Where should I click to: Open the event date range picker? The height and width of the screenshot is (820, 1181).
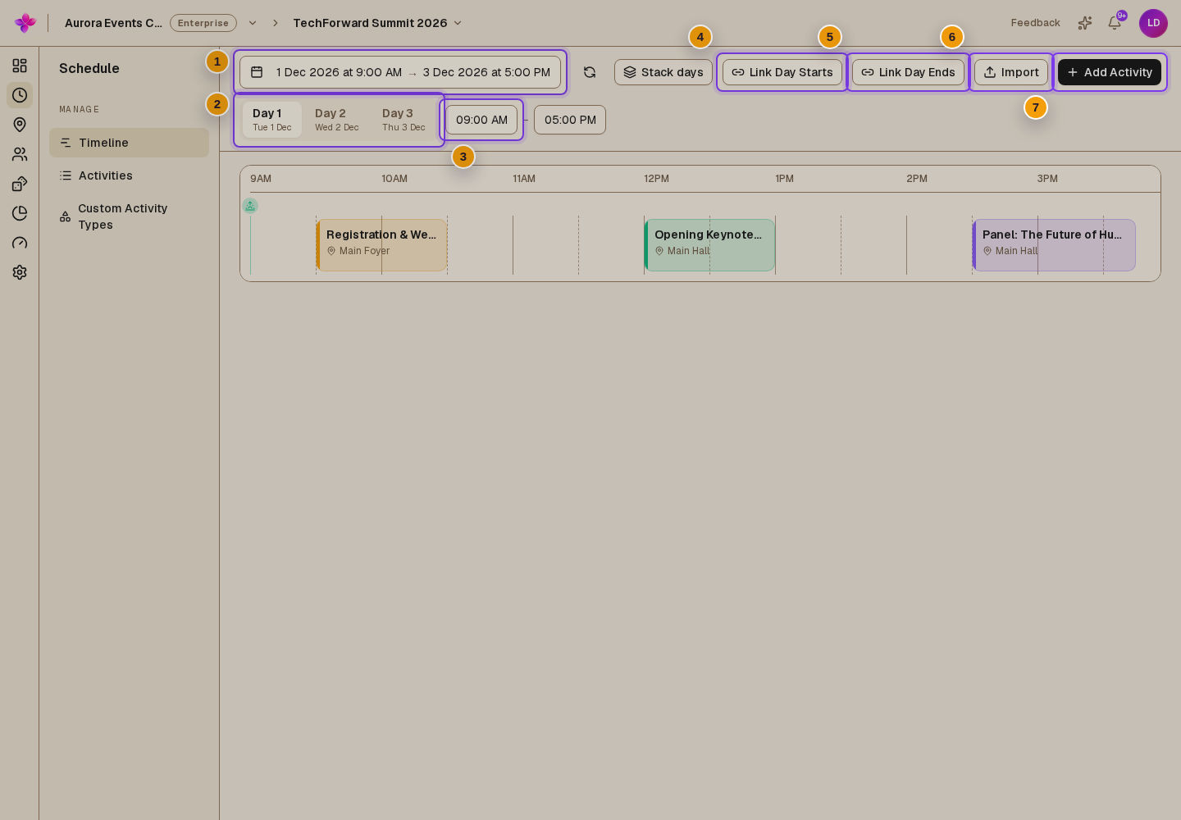pos(400,72)
